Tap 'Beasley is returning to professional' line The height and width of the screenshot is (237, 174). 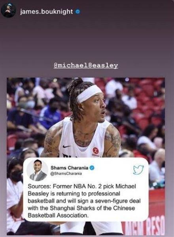pos(74,194)
